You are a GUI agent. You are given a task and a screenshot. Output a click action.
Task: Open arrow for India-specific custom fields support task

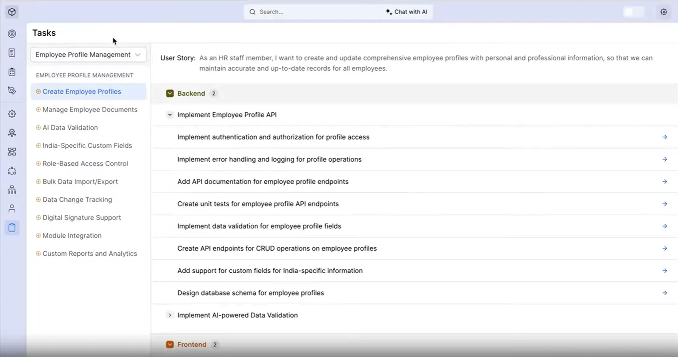pyautogui.click(x=664, y=271)
